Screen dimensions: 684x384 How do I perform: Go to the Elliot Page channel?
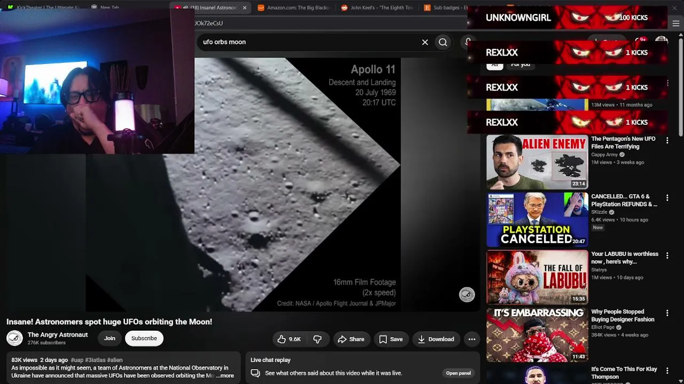pos(603,327)
